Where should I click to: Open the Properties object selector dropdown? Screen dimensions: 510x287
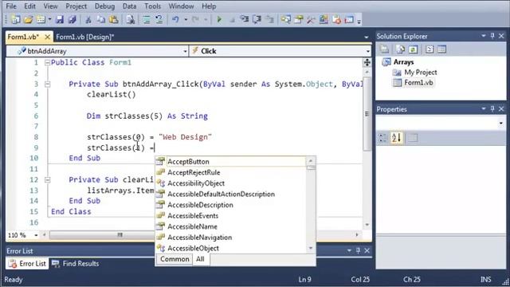click(501, 123)
